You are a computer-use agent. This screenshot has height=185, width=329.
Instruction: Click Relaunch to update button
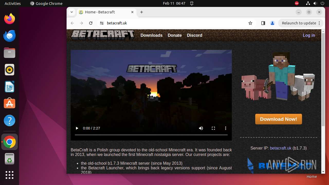(299, 23)
